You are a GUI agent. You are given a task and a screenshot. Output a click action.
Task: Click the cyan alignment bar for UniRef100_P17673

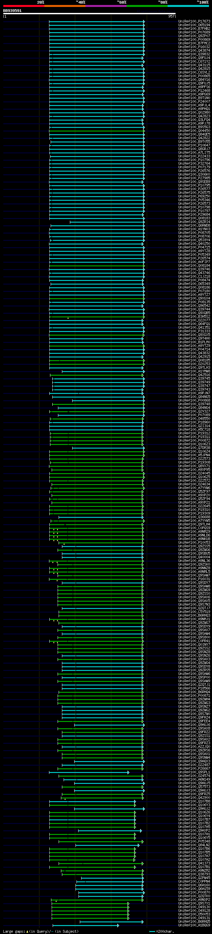pyautogui.click(x=97, y=22)
